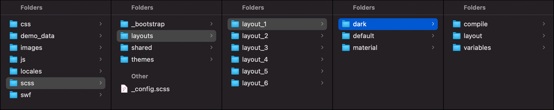Open the swf folder

(56, 95)
